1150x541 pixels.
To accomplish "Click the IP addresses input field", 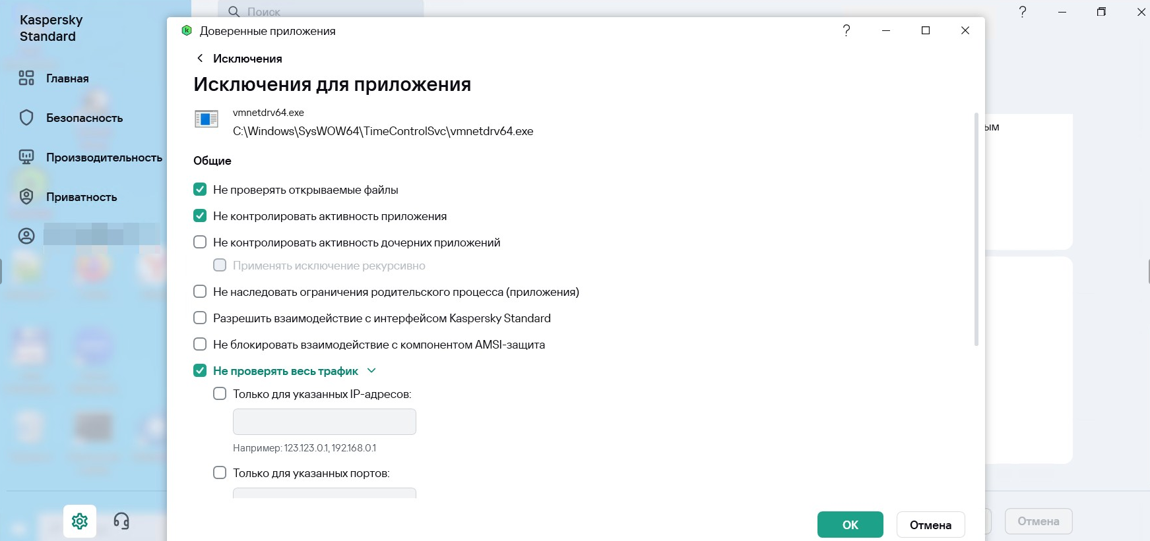I will click(x=325, y=422).
